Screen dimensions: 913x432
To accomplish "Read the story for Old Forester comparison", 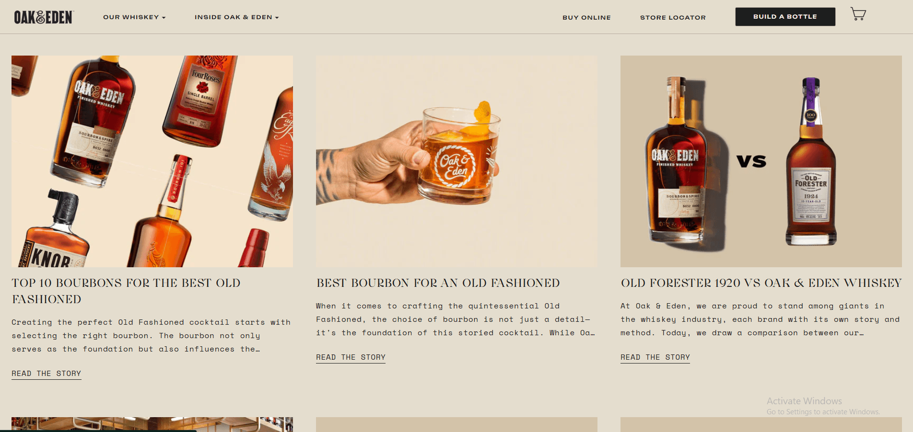I will click(655, 358).
